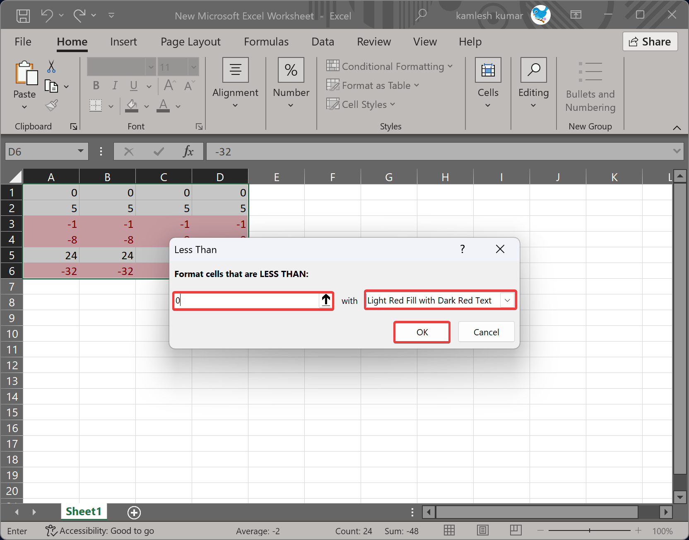Open Format as Table dropdown
This screenshot has height=540, width=689.
pos(373,85)
